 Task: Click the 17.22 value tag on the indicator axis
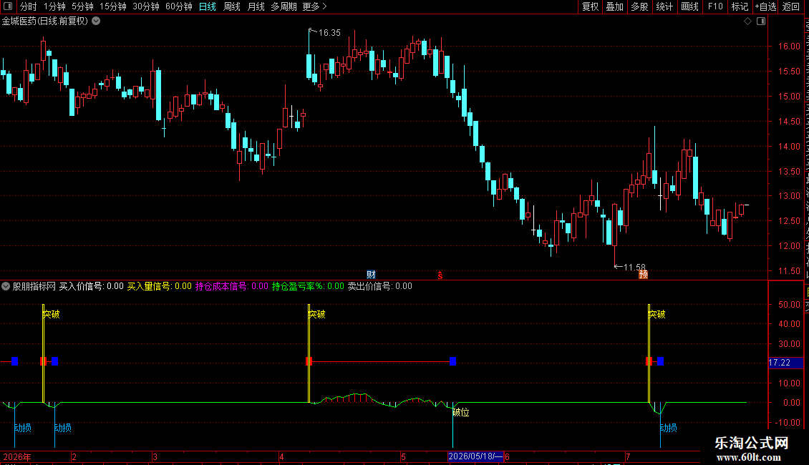(785, 363)
